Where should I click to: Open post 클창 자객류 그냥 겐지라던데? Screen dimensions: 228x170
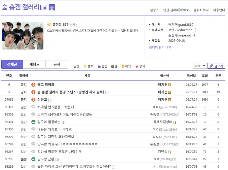pos(74,166)
